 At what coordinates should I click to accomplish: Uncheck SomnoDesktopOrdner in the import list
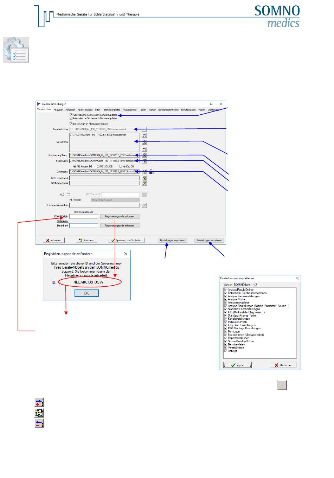point(225,341)
